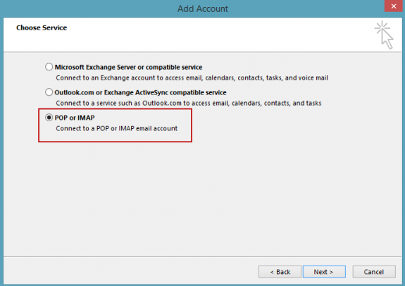Click the 'Choose Service' heading
405x286 pixels.
click(x=42, y=27)
